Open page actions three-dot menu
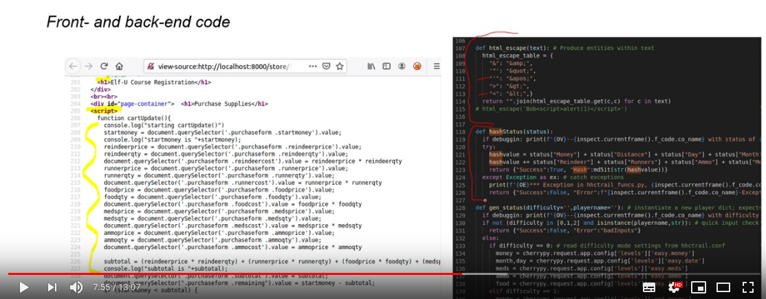The height and width of the screenshot is (299, 766). coord(313,66)
